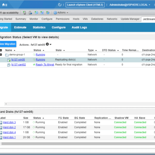Open the Hard disk 1 link
155x155 pixels.
[9, 137]
